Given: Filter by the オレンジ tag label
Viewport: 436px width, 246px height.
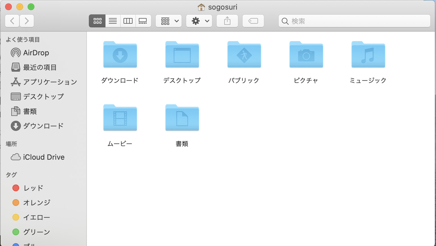Looking at the screenshot, I should [x=37, y=203].
